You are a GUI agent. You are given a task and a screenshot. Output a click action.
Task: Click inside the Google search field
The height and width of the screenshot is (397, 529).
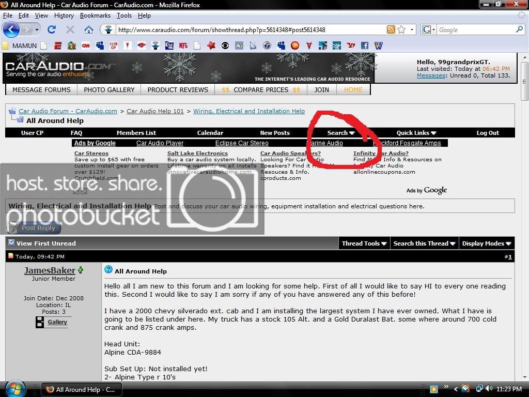(x=476, y=29)
